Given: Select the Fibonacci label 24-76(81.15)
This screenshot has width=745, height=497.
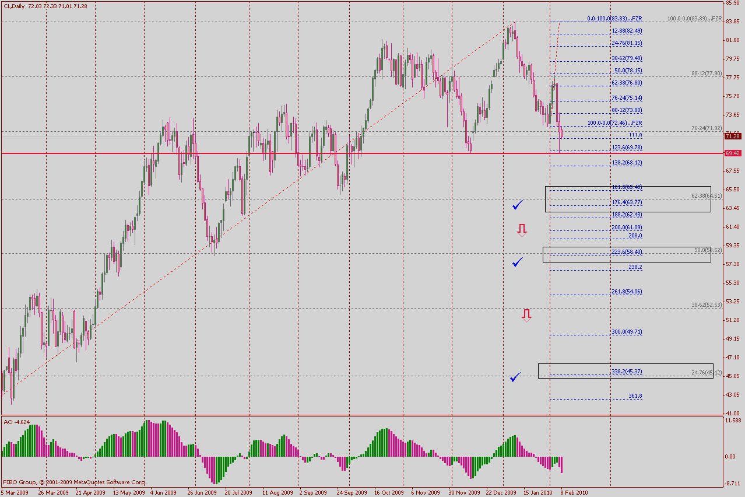Looking at the screenshot, I should [x=627, y=43].
